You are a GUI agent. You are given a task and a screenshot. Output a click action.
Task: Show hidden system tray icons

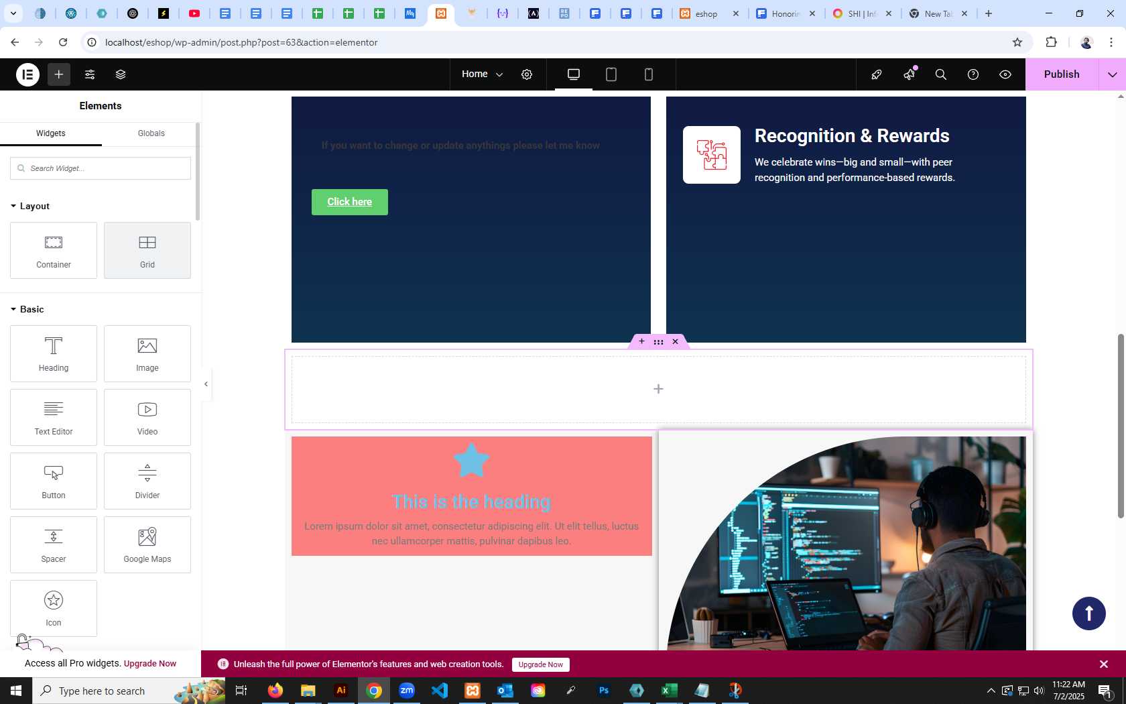pyautogui.click(x=991, y=691)
